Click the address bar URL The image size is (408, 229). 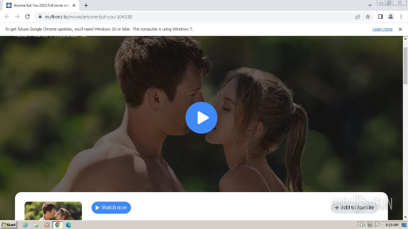pyautogui.click(x=89, y=17)
